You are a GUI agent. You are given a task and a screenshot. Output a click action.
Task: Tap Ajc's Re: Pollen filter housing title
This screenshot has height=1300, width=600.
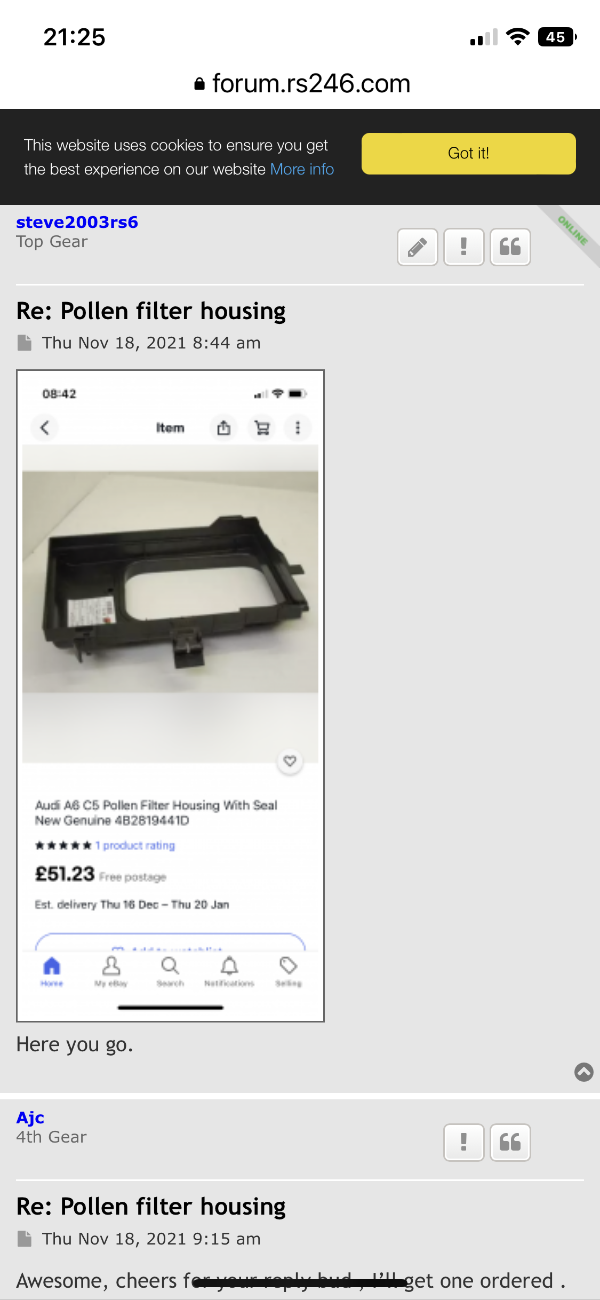151,1207
